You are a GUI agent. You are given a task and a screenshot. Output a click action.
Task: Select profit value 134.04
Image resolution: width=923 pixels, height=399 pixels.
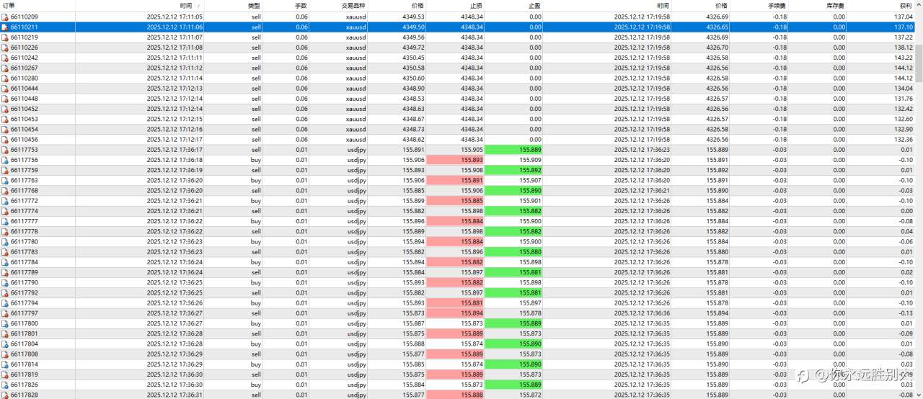[x=904, y=89]
